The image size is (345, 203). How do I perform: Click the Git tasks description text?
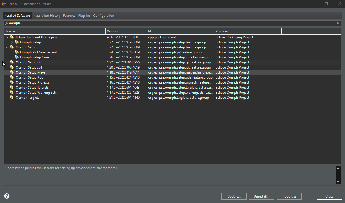(x=61, y=168)
